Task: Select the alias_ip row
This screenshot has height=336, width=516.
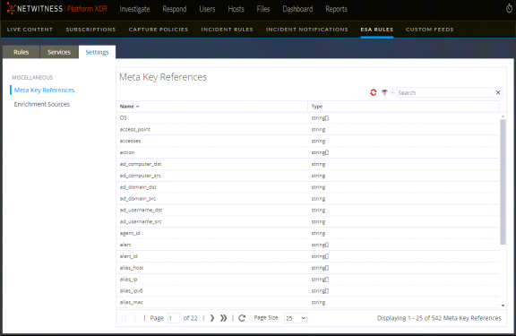Action: pos(308,279)
